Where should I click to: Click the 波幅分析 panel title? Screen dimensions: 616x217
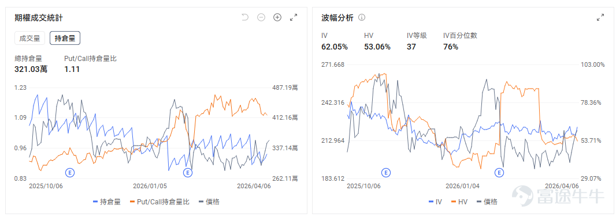click(337, 18)
